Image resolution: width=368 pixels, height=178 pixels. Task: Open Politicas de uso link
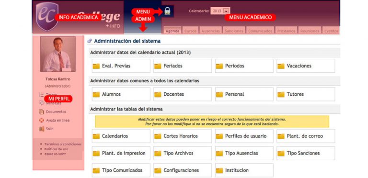click(x=57, y=149)
